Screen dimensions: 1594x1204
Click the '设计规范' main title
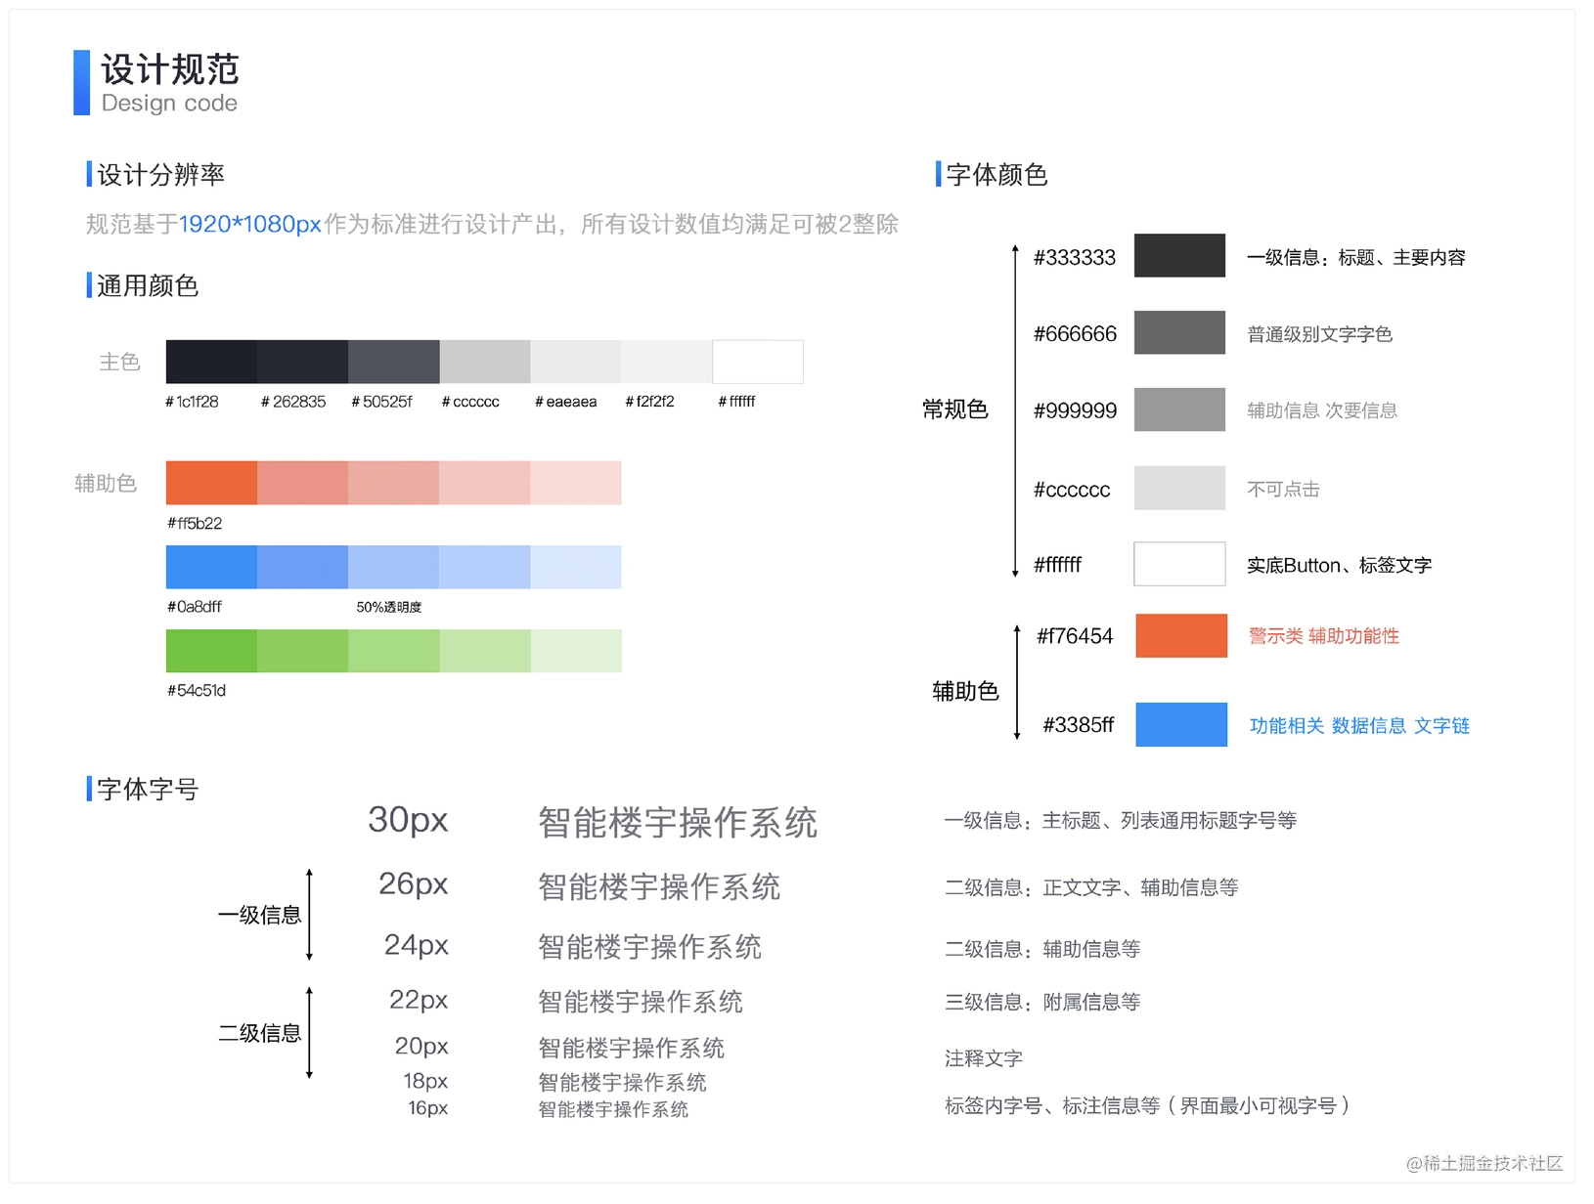point(170,69)
